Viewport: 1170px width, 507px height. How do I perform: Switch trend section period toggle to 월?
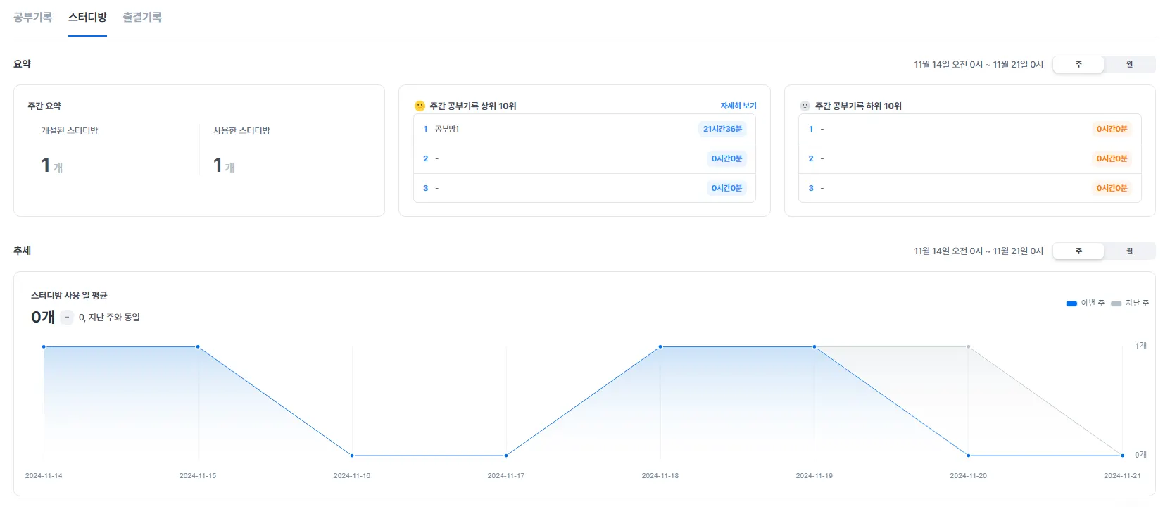[1129, 251]
